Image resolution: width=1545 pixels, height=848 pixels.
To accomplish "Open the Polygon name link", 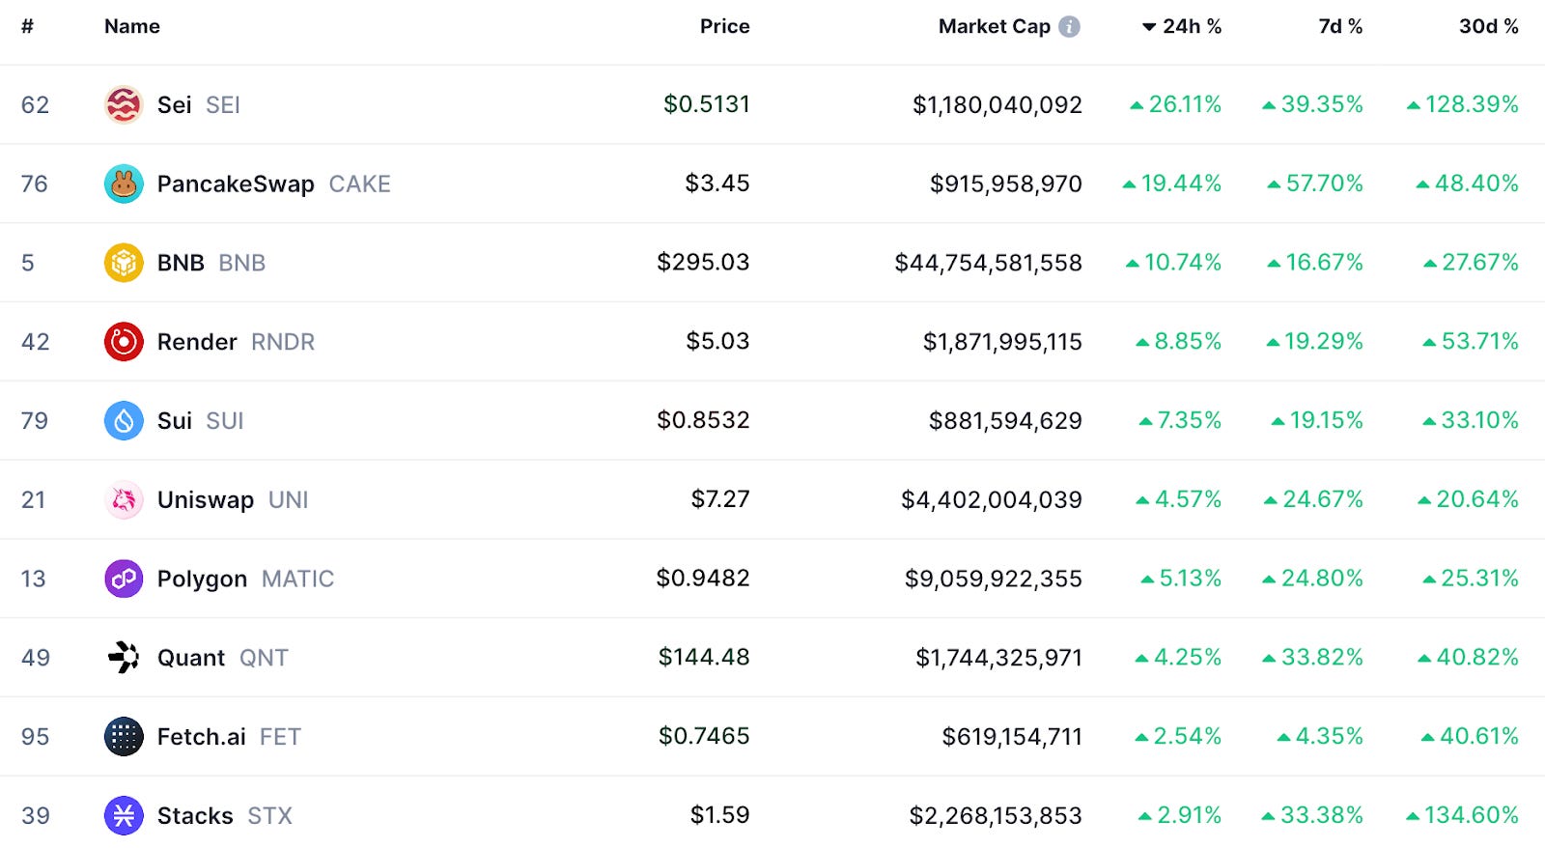I will tap(202, 579).
